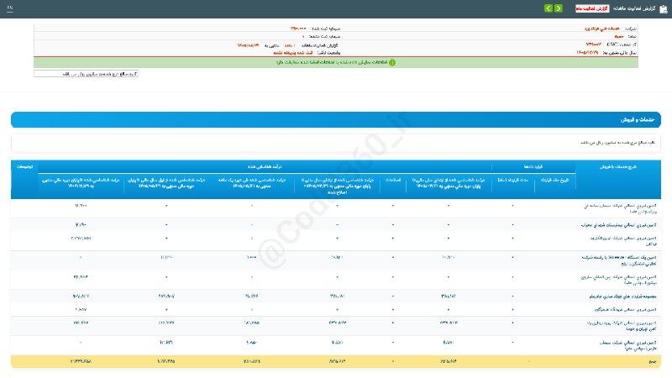Open the highlighted گزارش فعالیت ماه selector
Image resolution: width=672 pixels, height=378 pixels.
592,8
